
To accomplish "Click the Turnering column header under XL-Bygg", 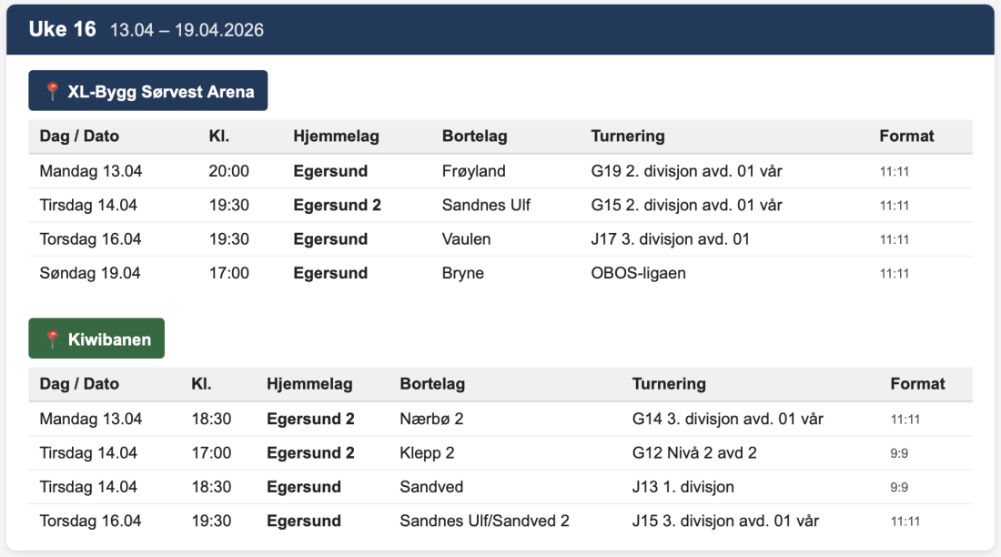I will 628,137.
